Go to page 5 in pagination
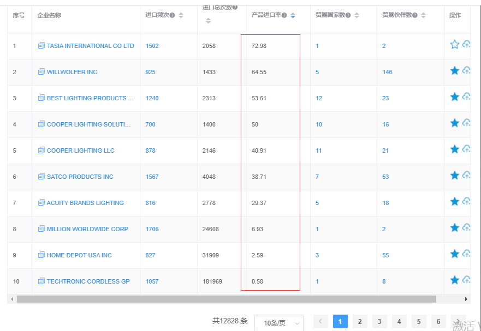The height and width of the screenshot is (331, 481). click(419, 322)
